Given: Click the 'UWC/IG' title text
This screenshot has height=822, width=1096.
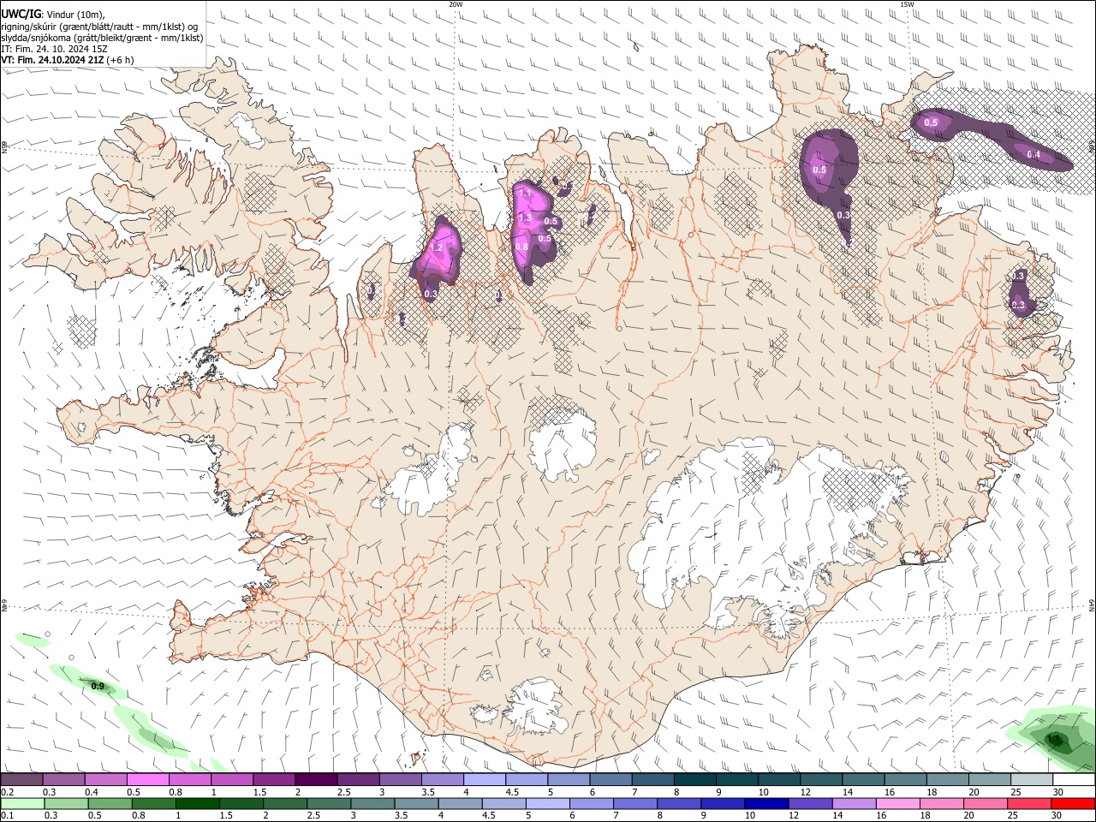Looking at the screenshot, I should (x=21, y=15).
